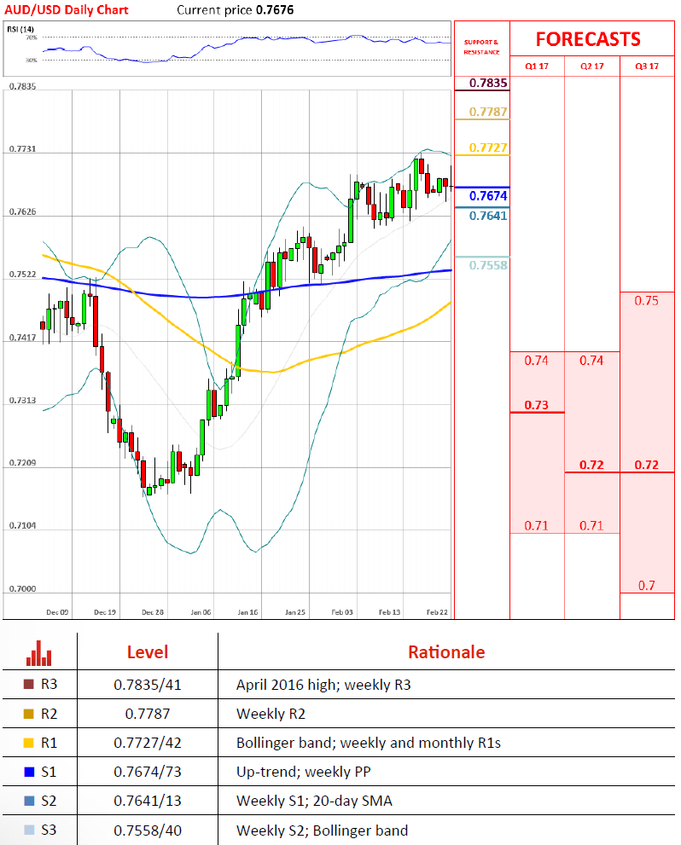
Task: Click the 0.7731 price axis label
Action: pos(23,148)
